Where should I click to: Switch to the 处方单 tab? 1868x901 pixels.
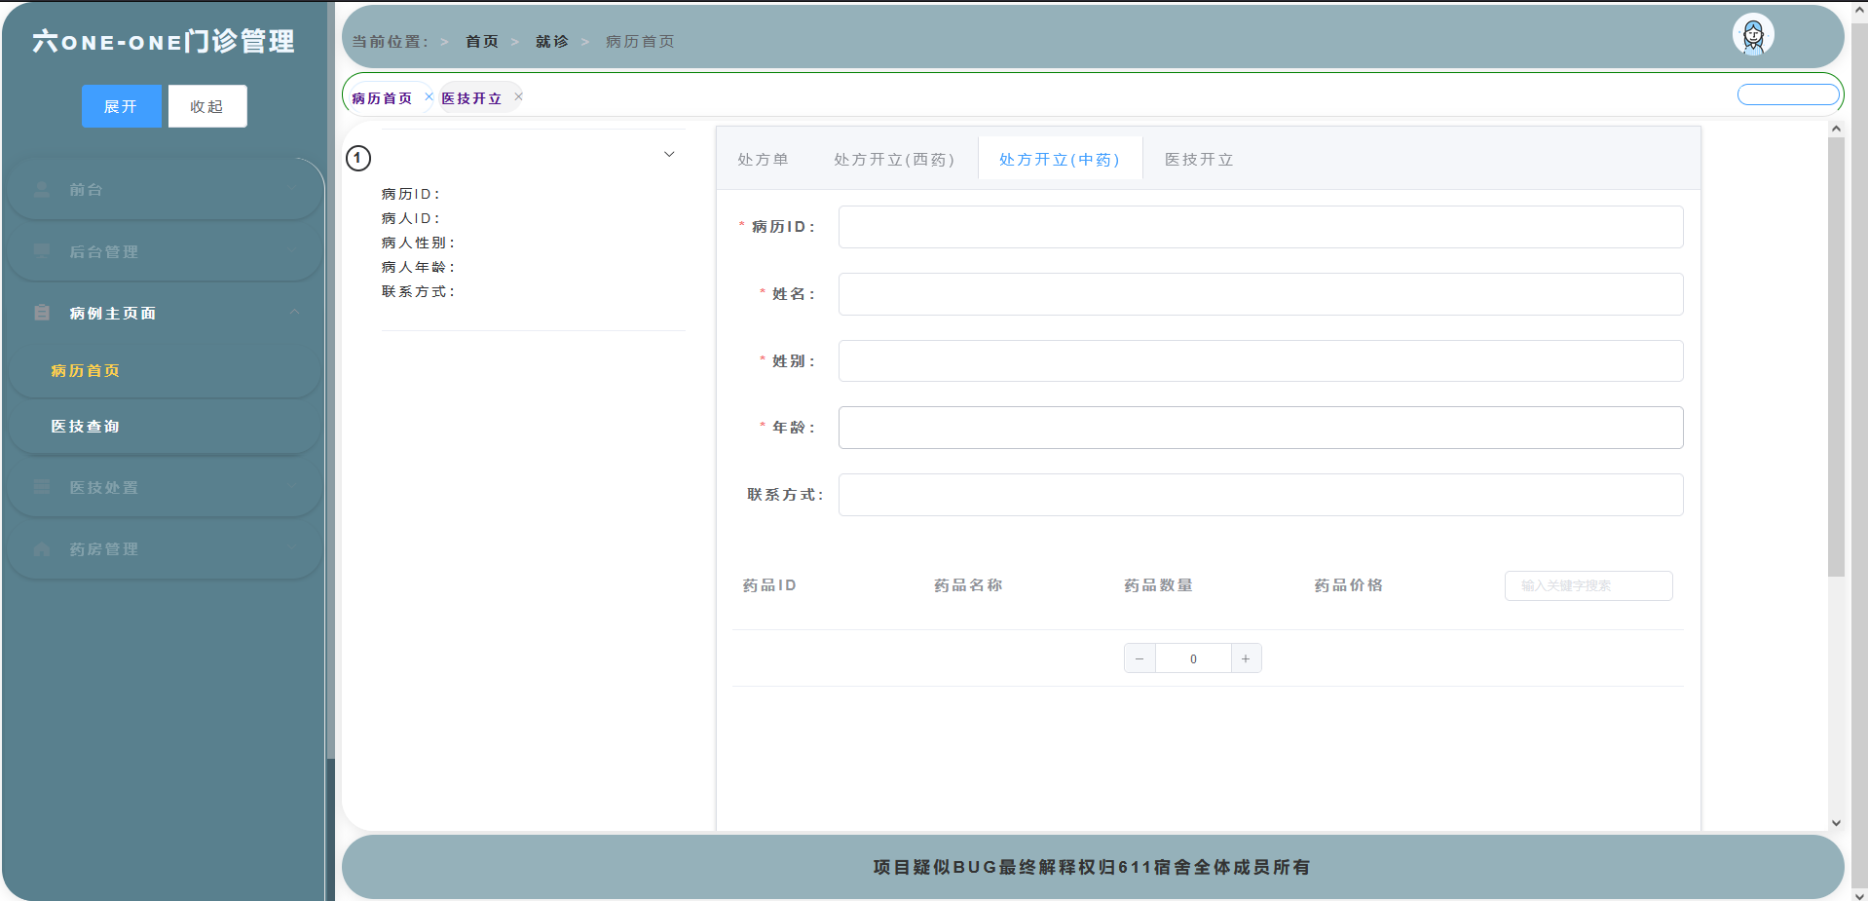click(x=763, y=160)
